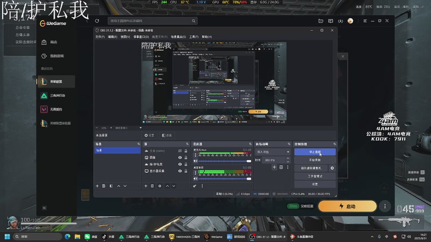Image resolution: width=431 pixels, height=242 pixels.
Task: Open WeGame user avatar
Action: click(351, 21)
